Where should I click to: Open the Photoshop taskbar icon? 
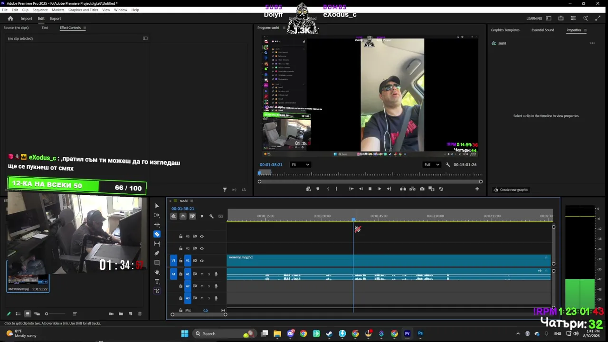click(x=420, y=333)
